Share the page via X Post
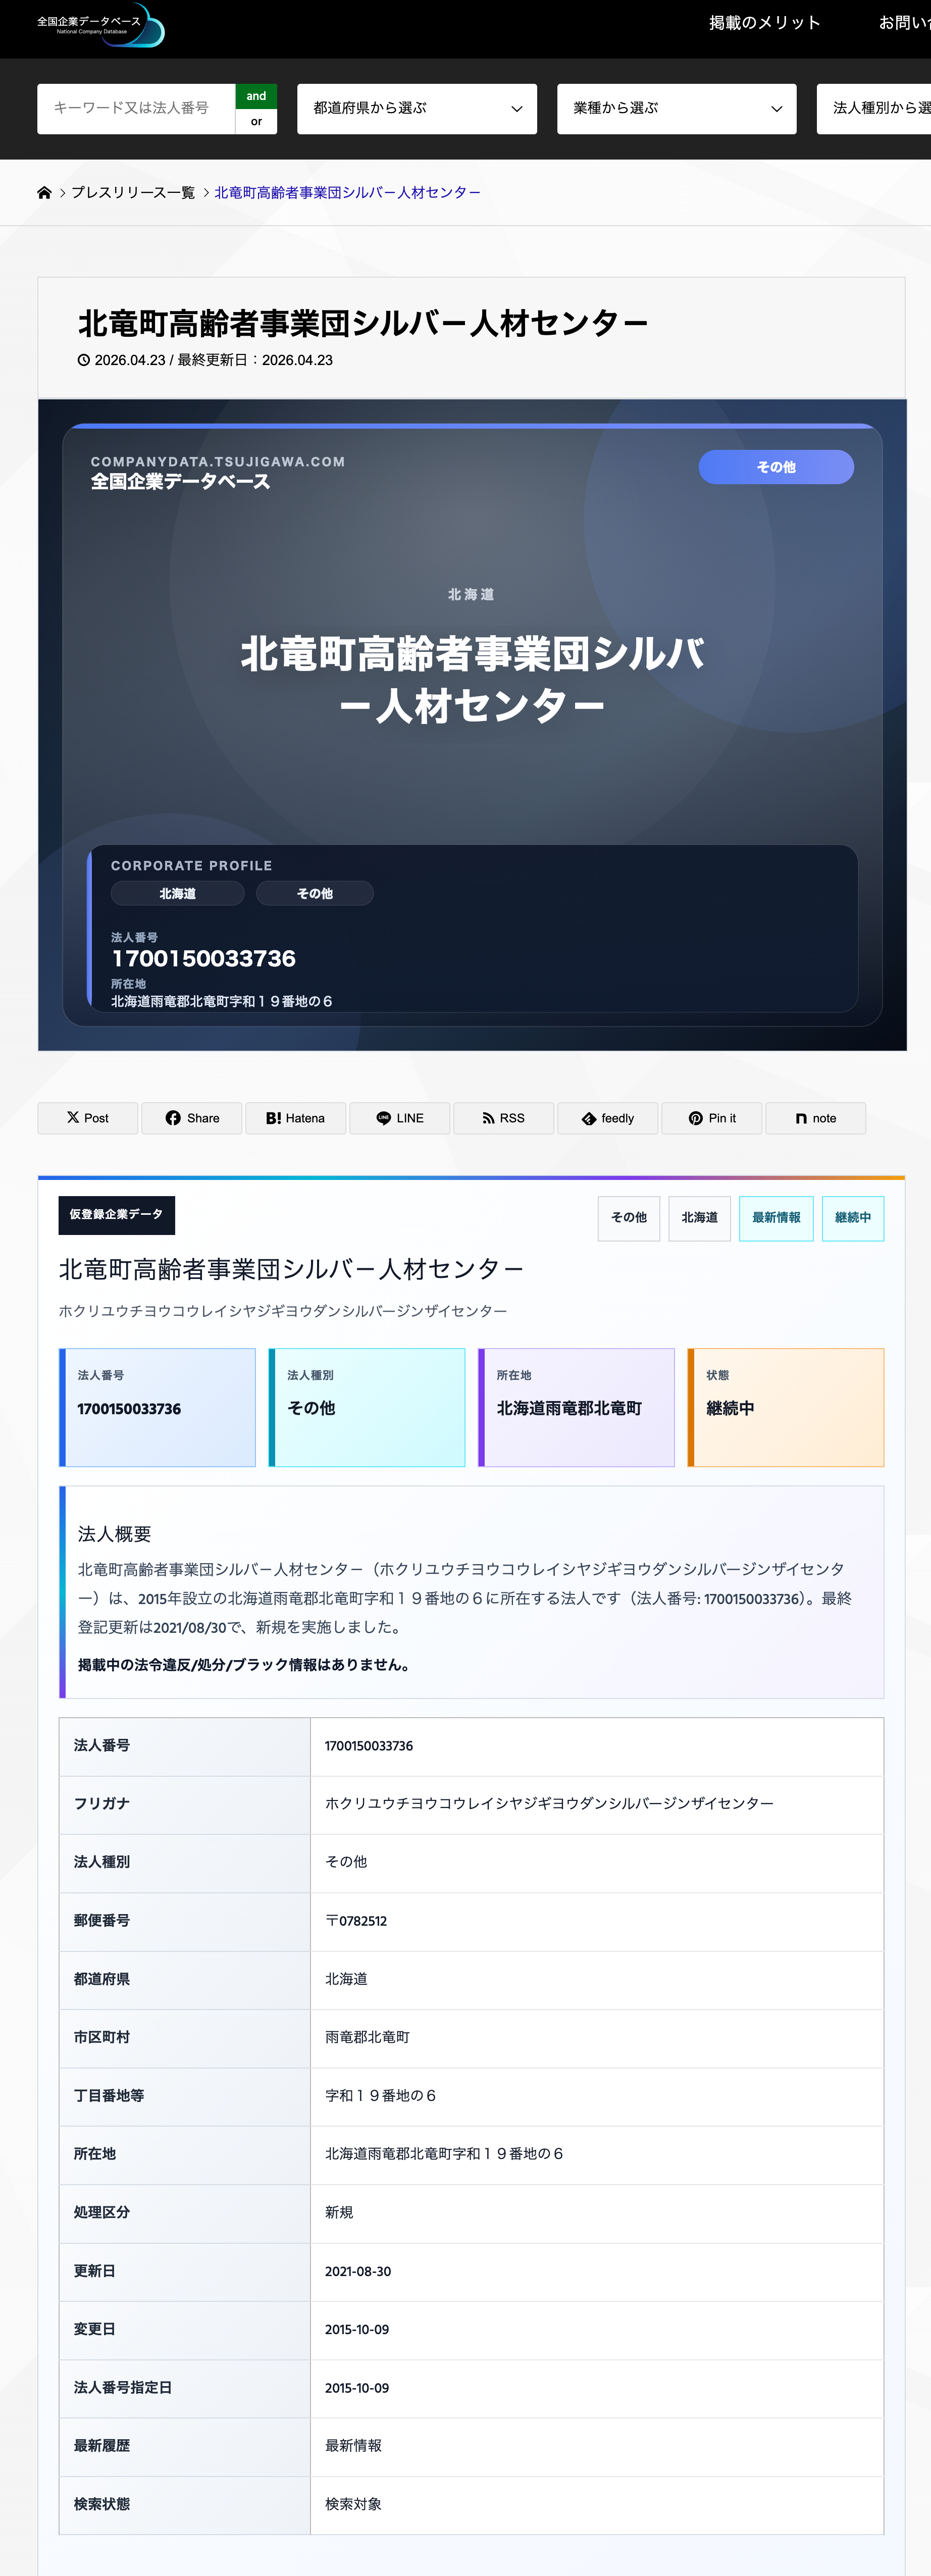This screenshot has width=931, height=2576. pos(87,1118)
